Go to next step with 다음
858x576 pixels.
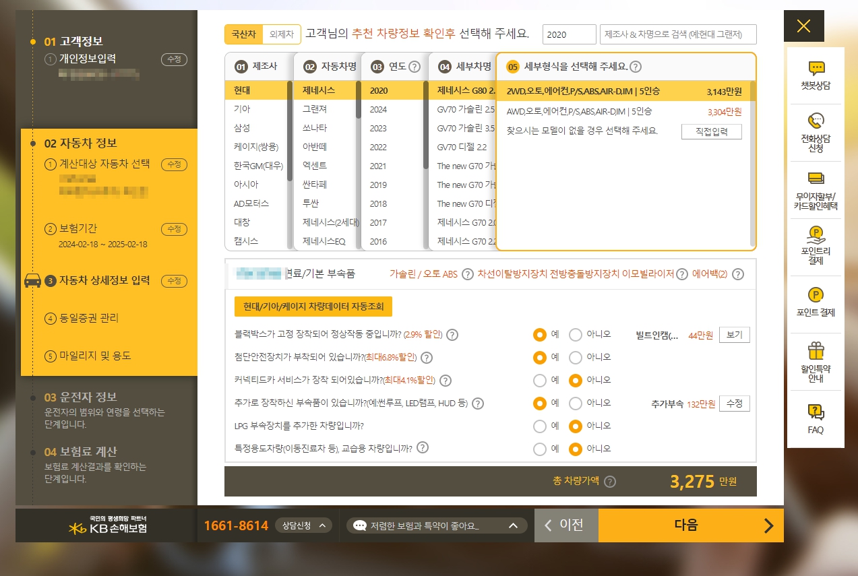pyautogui.click(x=691, y=525)
